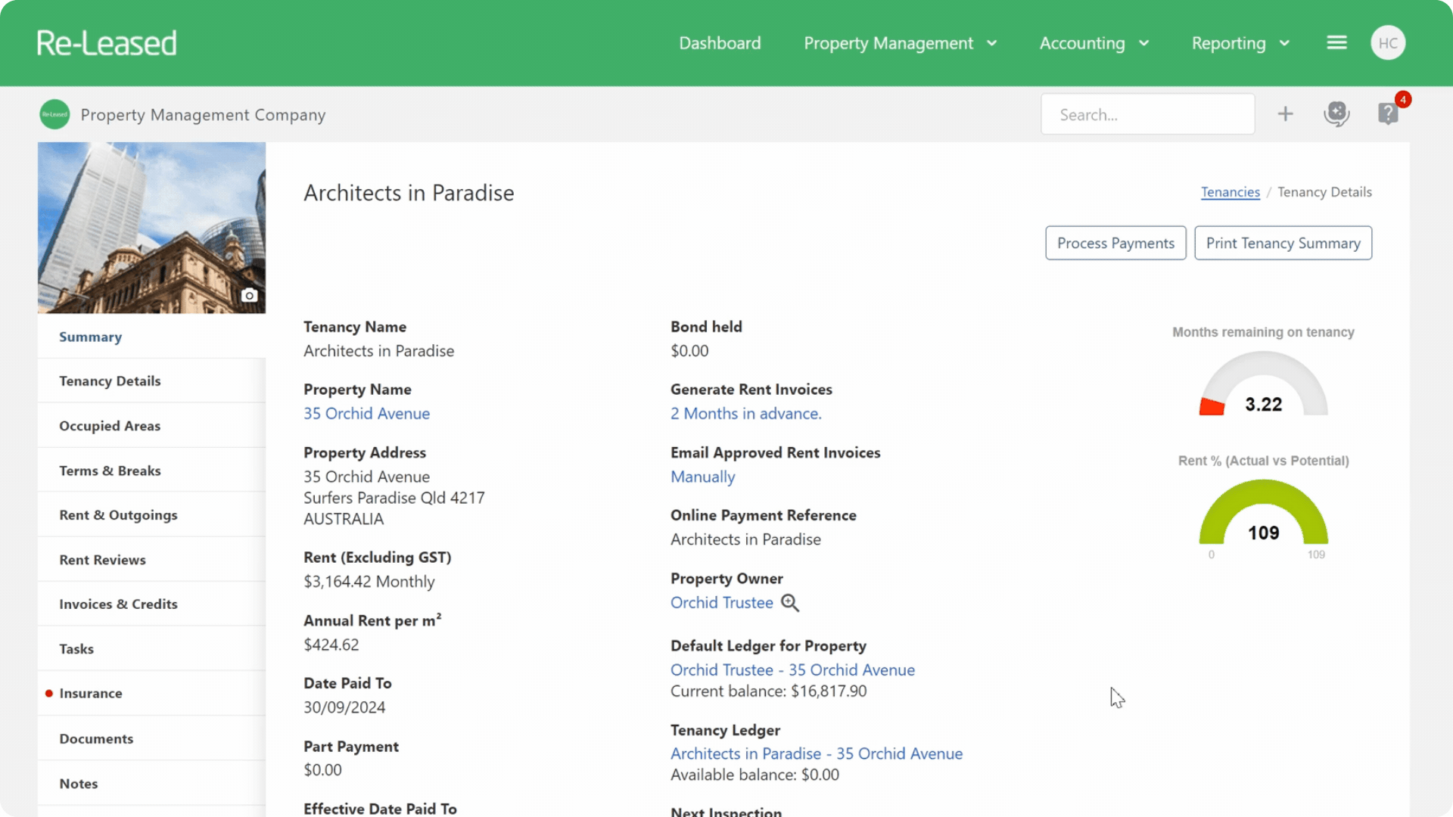The height and width of the screenshot is (817, 1453).
Task: Expand the Accounting dropdown menu
Action: (1094, 43)
